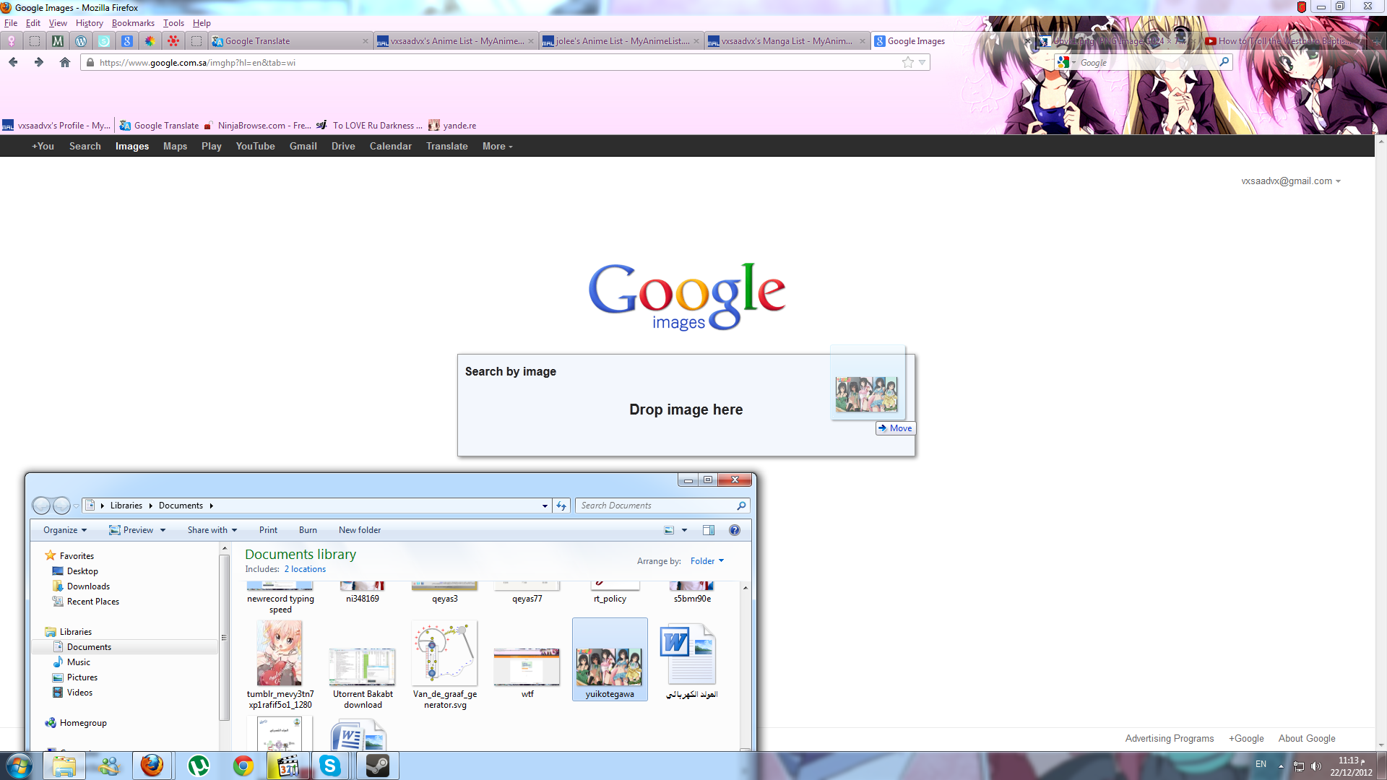
Task: Click the Search Documents input field
Action: pos(656,506)
